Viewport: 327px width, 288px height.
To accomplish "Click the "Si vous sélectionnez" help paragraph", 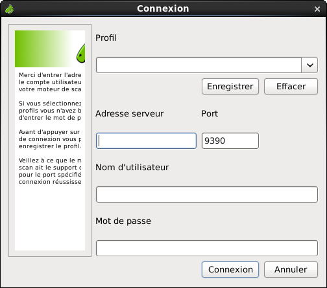I will [x=50, y=111].
